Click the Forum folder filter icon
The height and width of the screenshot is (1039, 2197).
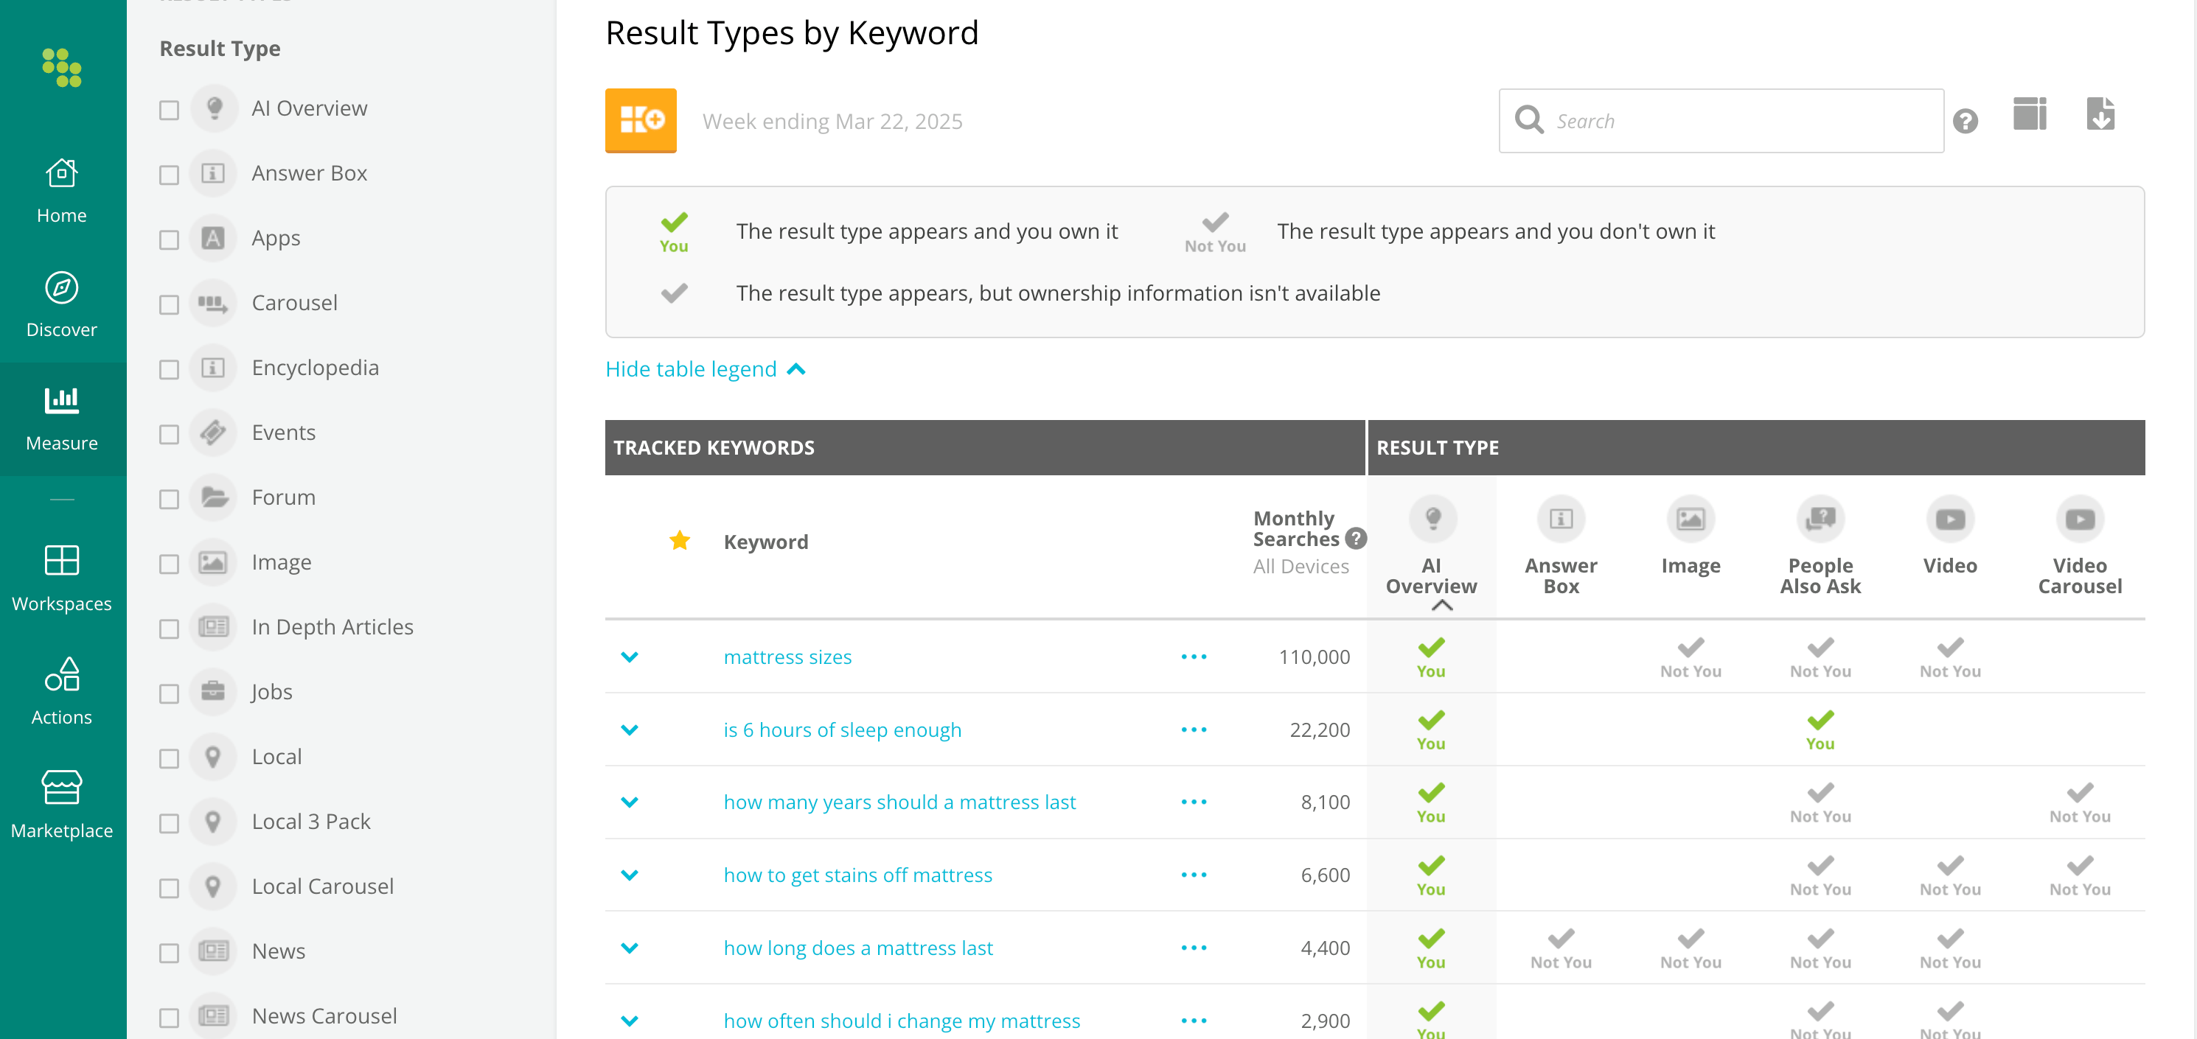(x=213, y=498)
